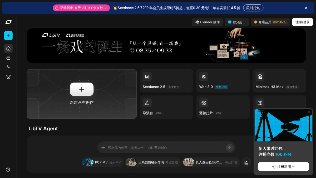This screenshot has height=178, width=316.
Task: Open the stacked layers projects icon in sidebar
Action: pos(8,58)
